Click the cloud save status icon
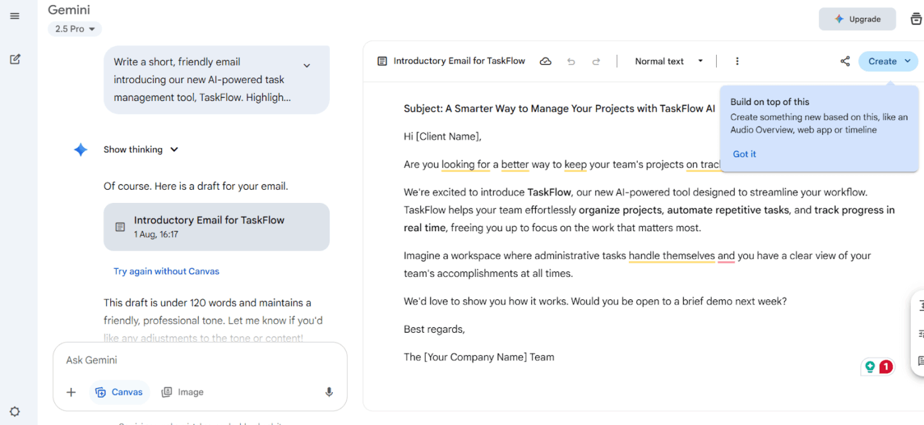 click(545, 61)
